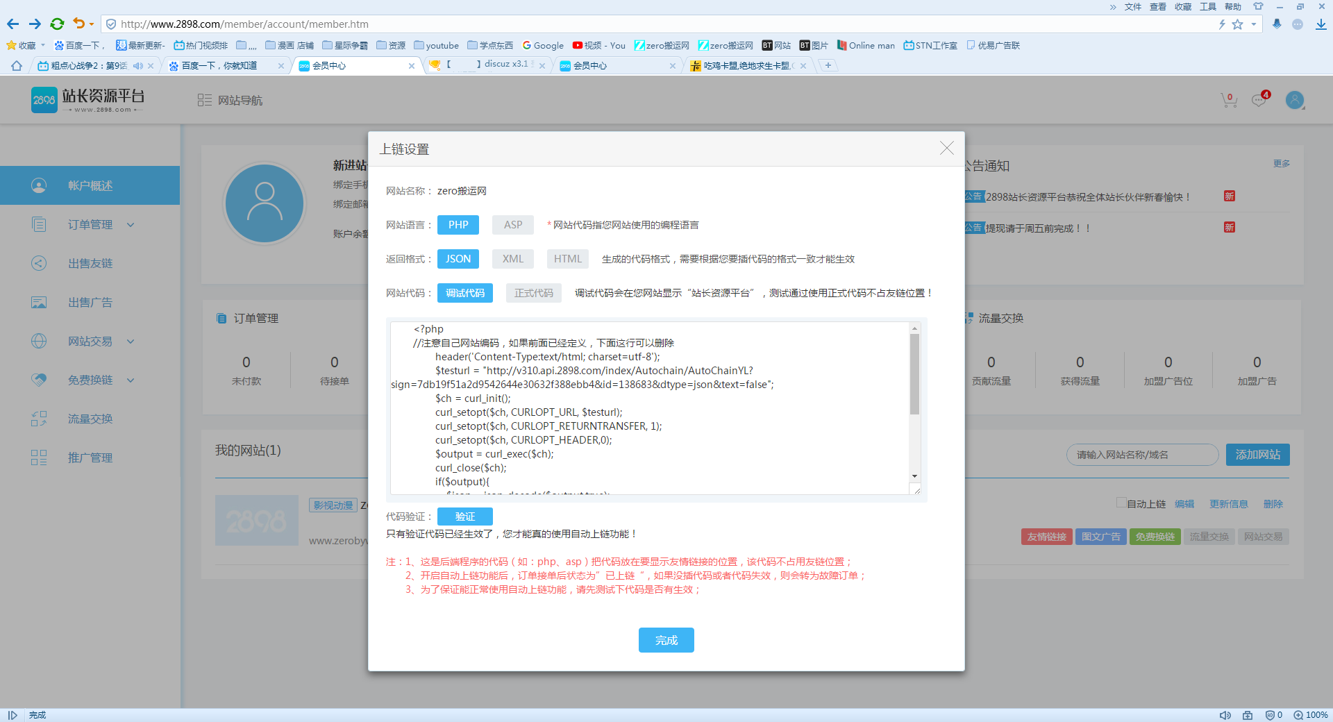
Task: Expand the 免费换链 sidebar menu
Action: 129,380
